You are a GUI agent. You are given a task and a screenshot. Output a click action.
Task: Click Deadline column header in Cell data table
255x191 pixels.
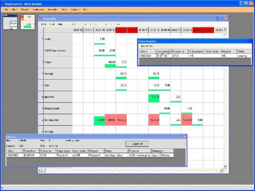pyautogui.click(x=31, y=151)
